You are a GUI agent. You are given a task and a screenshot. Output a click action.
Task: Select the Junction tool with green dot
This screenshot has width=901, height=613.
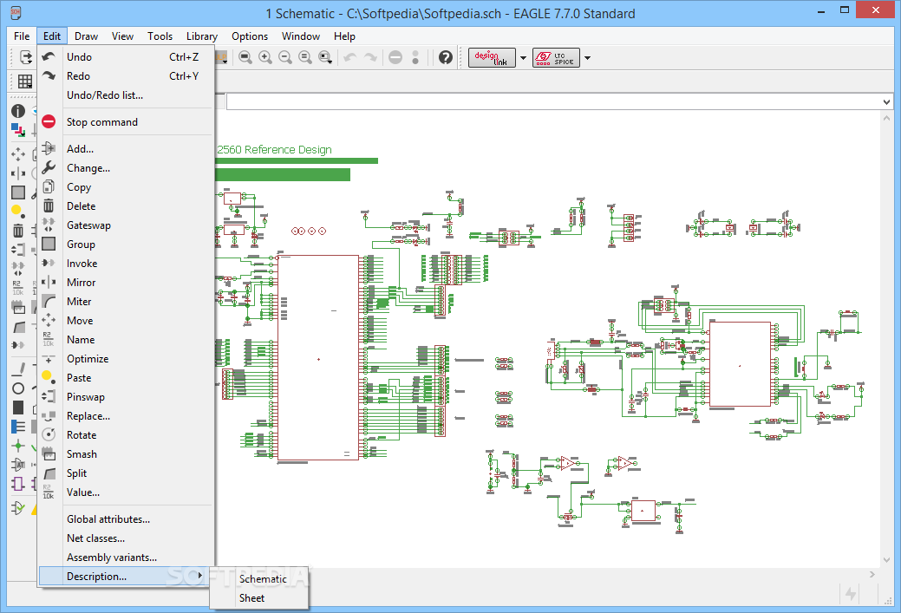tap(18, 446)
